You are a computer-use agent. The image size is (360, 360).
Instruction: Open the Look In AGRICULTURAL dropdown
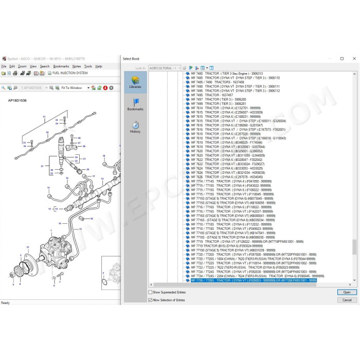click(x=165, y=68)
